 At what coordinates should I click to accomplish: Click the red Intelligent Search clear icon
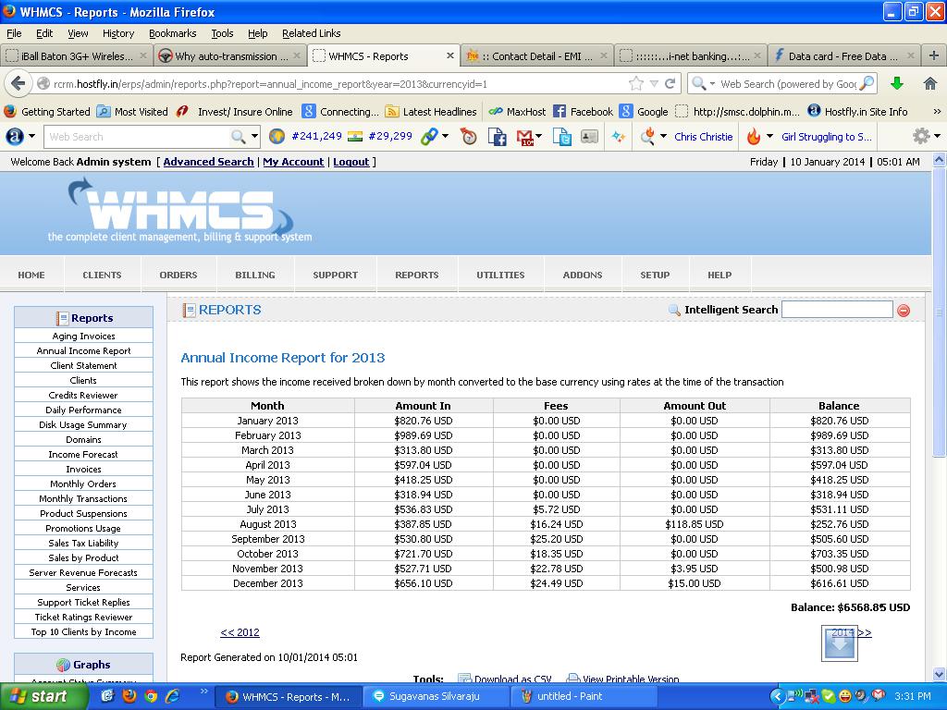(904, 311)
